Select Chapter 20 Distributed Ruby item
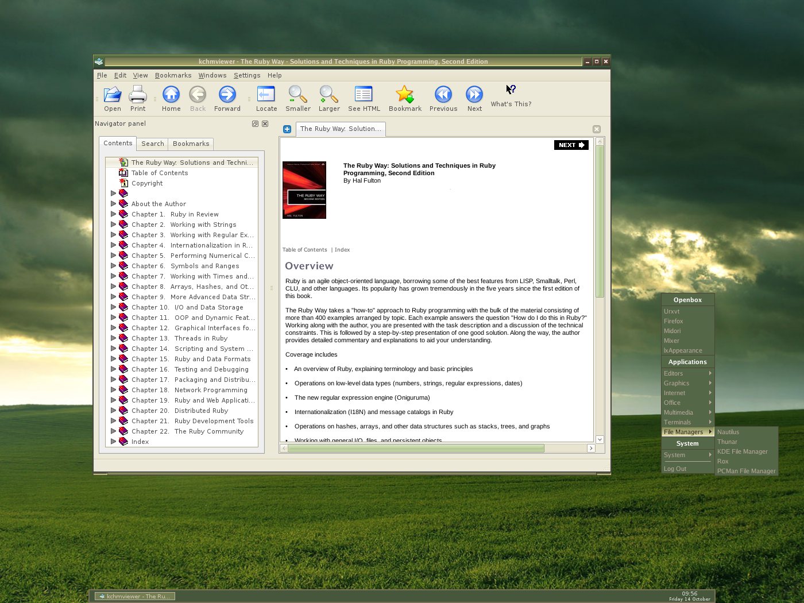Viewport: 804px width, 603px height. (180, 411)
